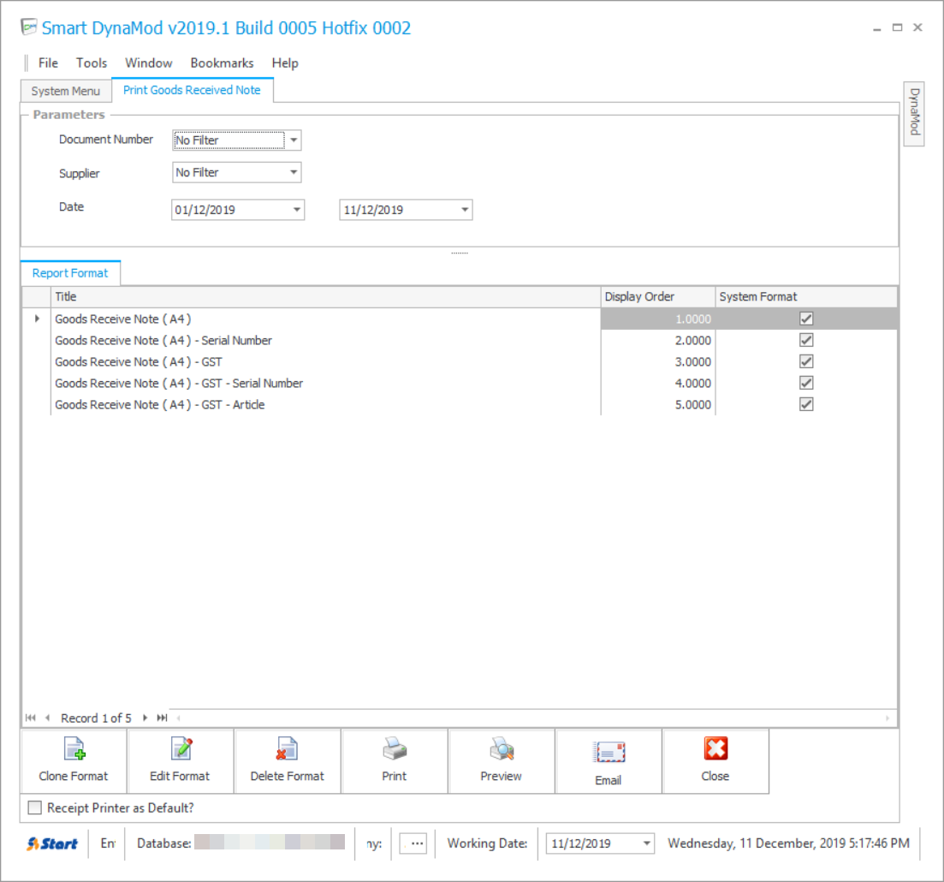Open the Document Number filter dropdown

coord(294,140)
